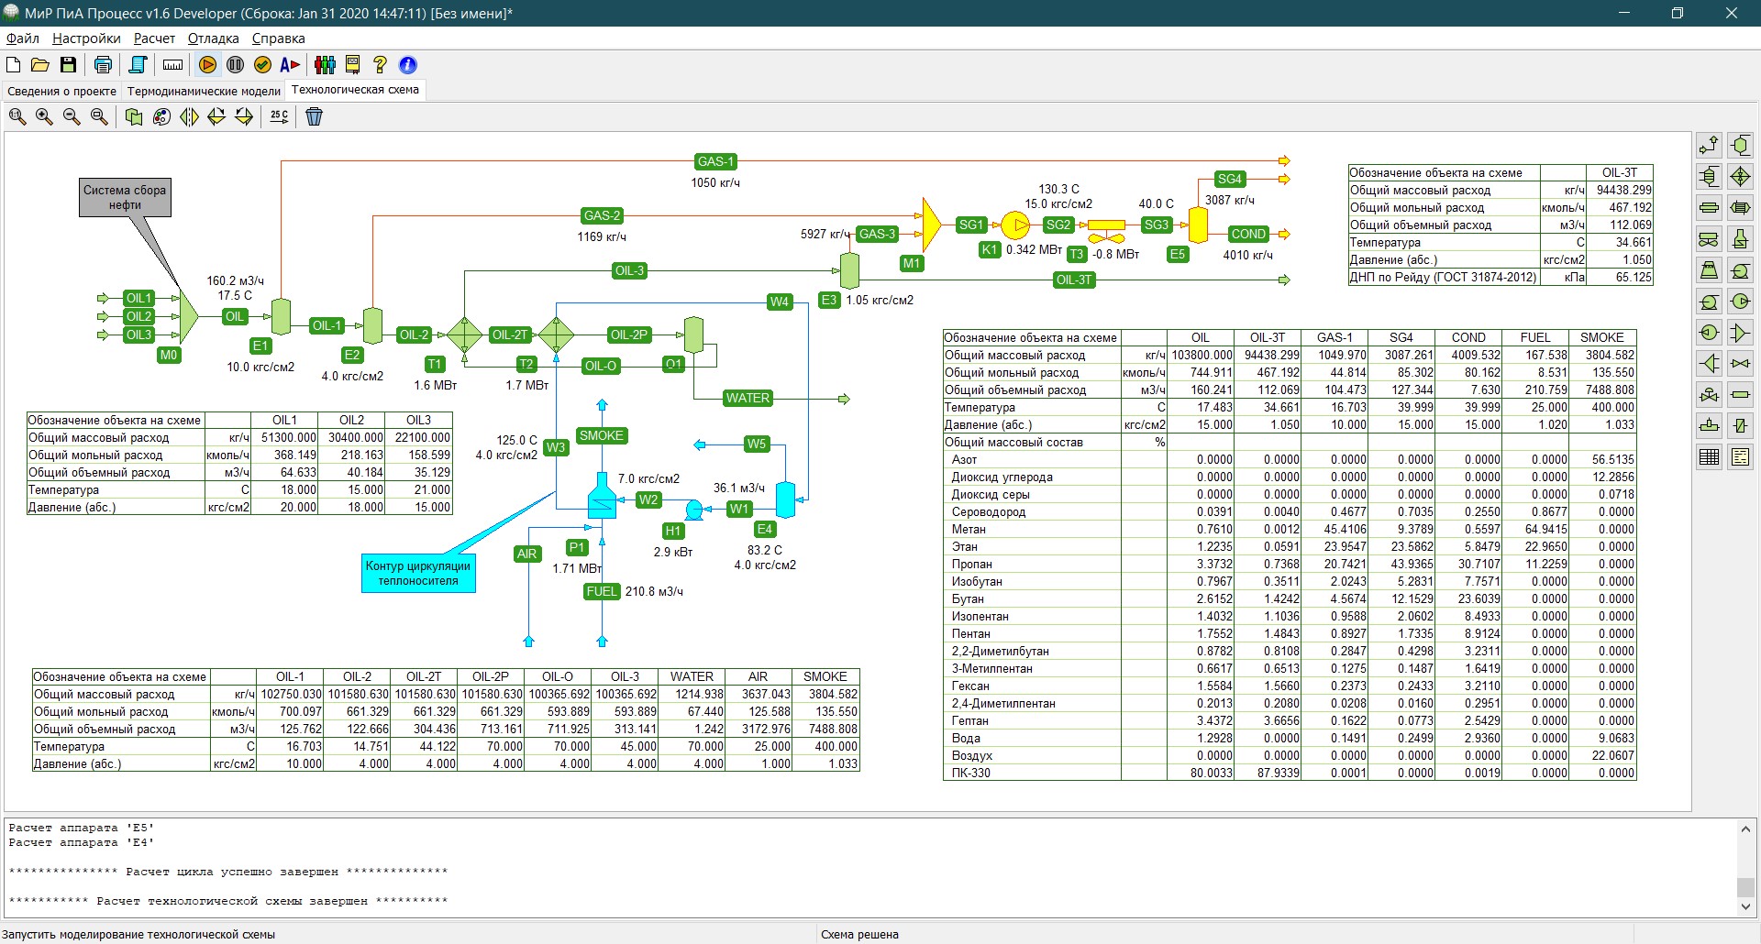
Task: Open the Настройки menu
Action: (86, 38)
